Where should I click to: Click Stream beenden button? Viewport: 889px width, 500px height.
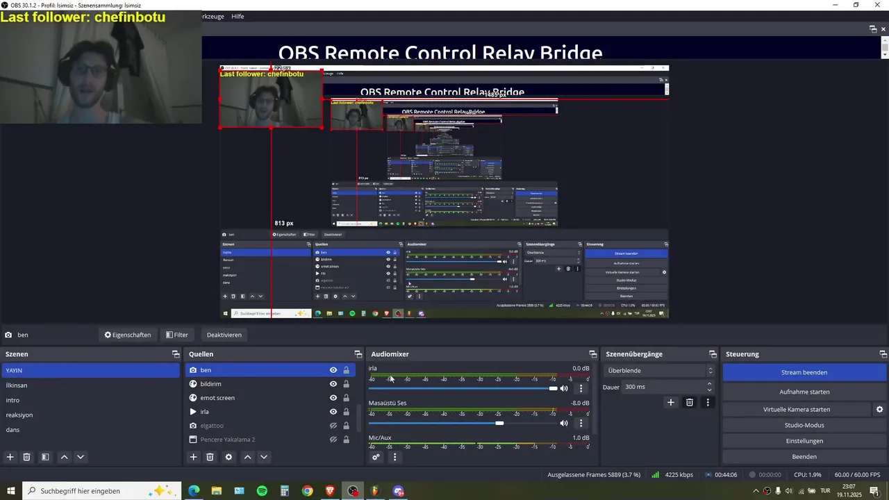(x=804, y=372)
